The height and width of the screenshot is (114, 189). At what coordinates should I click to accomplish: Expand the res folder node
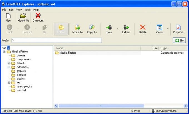(9, 83)
